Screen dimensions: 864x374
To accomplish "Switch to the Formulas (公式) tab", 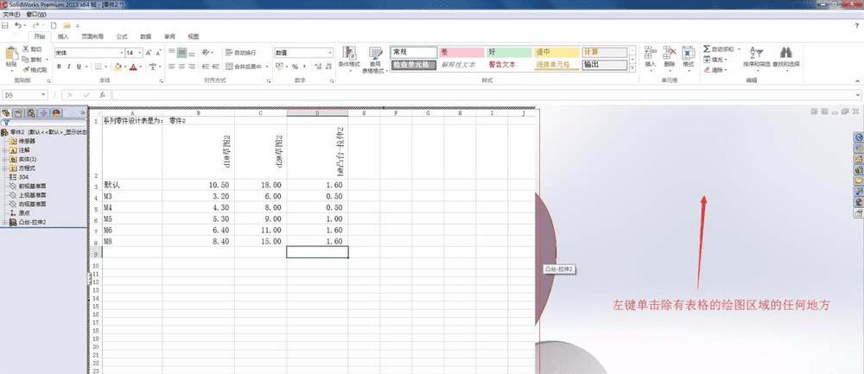I will 122,36.
